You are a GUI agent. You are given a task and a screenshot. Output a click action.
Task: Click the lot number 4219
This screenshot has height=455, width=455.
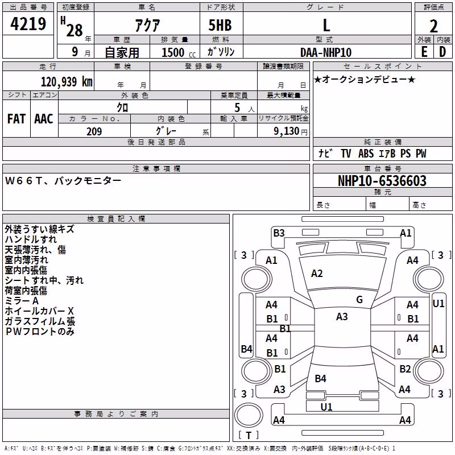click(x=28, y=24)
